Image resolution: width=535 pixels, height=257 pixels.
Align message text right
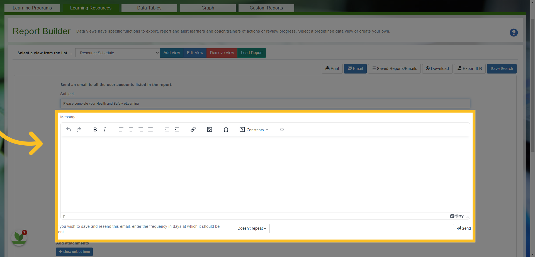pos(141,129)
